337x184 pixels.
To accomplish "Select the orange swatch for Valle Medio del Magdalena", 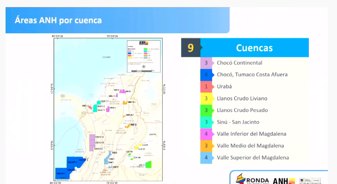I will click(x=206, y=146).
